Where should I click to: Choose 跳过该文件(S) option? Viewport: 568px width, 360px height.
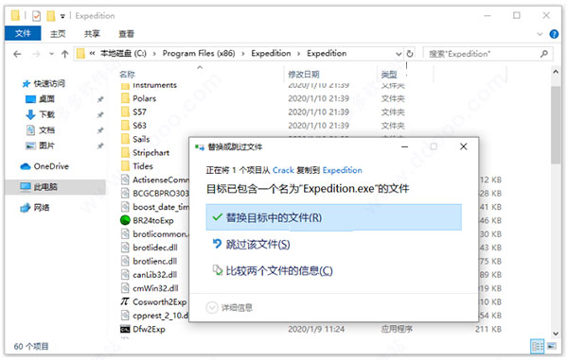[257, 245]
